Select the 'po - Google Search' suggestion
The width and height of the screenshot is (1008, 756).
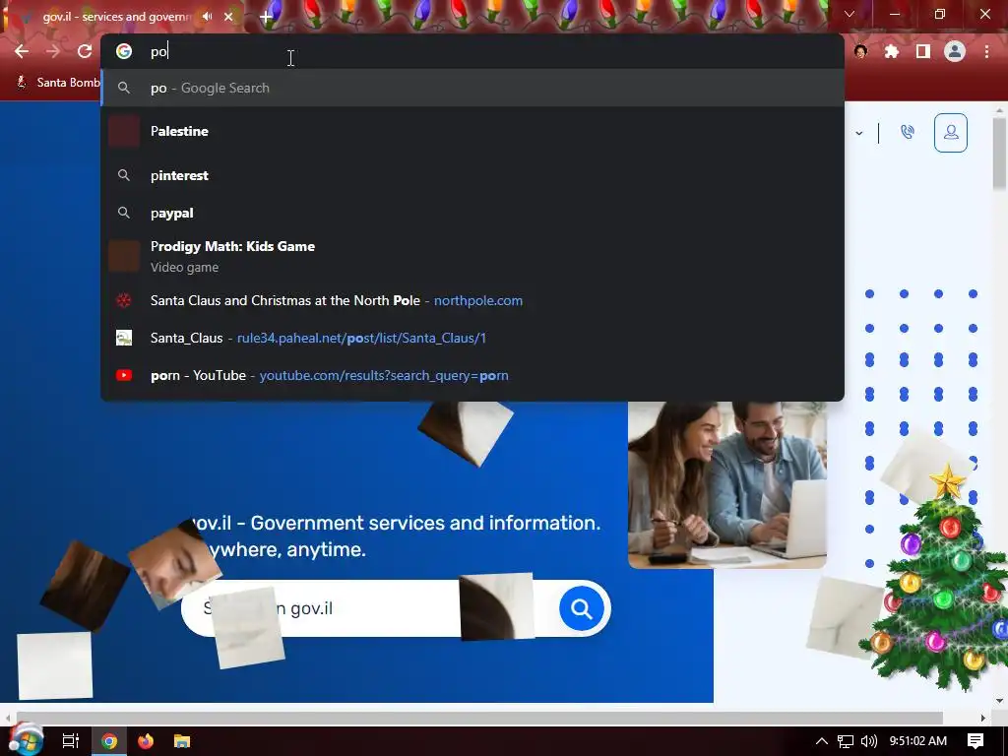click(472, 88)
